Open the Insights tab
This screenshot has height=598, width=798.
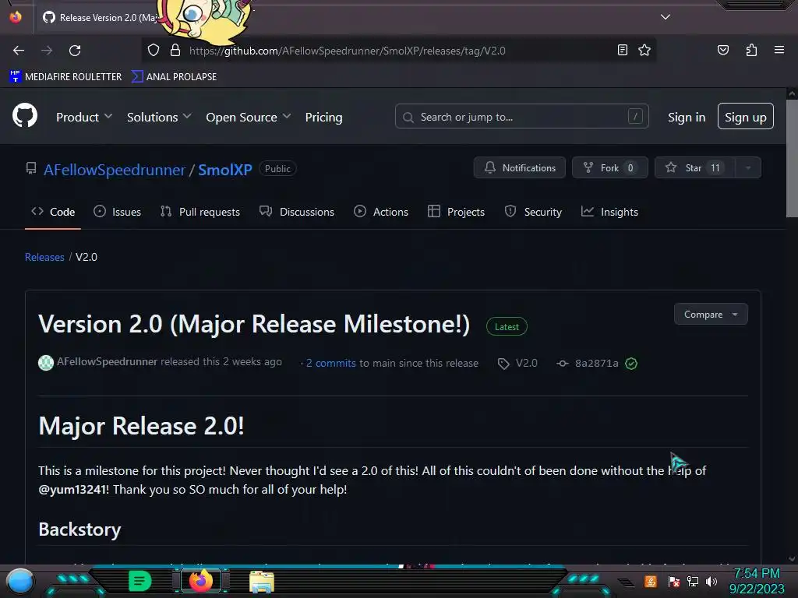point(609,212)
